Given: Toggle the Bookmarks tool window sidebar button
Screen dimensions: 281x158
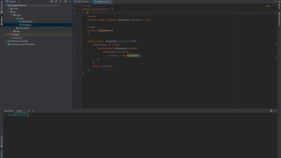Looking at the screenshot, I should (2, 141).
